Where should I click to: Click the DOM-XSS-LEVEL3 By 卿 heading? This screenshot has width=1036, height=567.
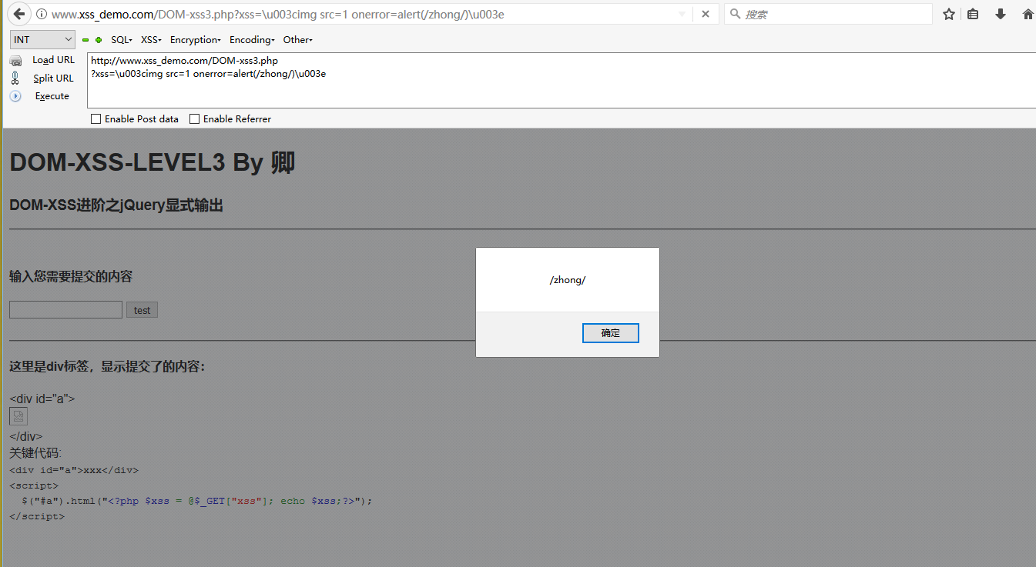153,162
